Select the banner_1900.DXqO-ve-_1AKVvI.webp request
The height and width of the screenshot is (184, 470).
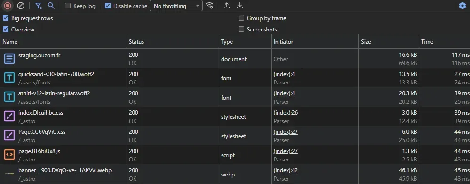(65, 170)
